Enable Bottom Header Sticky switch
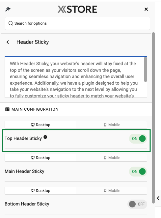161x218 pixels. (137, 204)
